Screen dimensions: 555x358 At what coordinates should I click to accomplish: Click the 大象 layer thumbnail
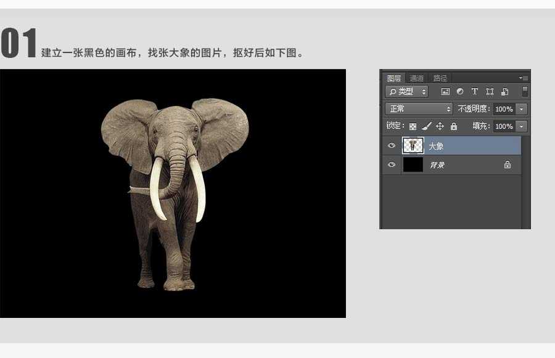tap(413, 146)
